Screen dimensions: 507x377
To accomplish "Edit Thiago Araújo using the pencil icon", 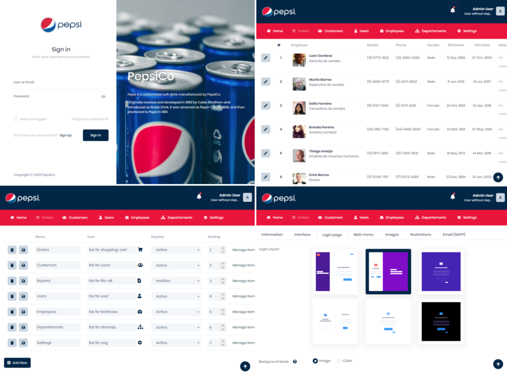I will pos(266,153).
